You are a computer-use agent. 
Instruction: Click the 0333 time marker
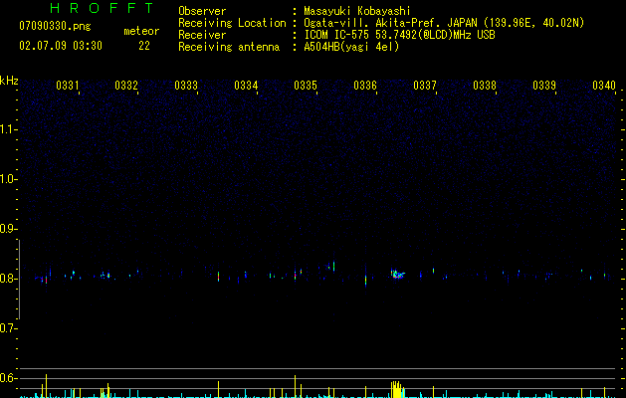pyautogui.click(x=186, y=86)
